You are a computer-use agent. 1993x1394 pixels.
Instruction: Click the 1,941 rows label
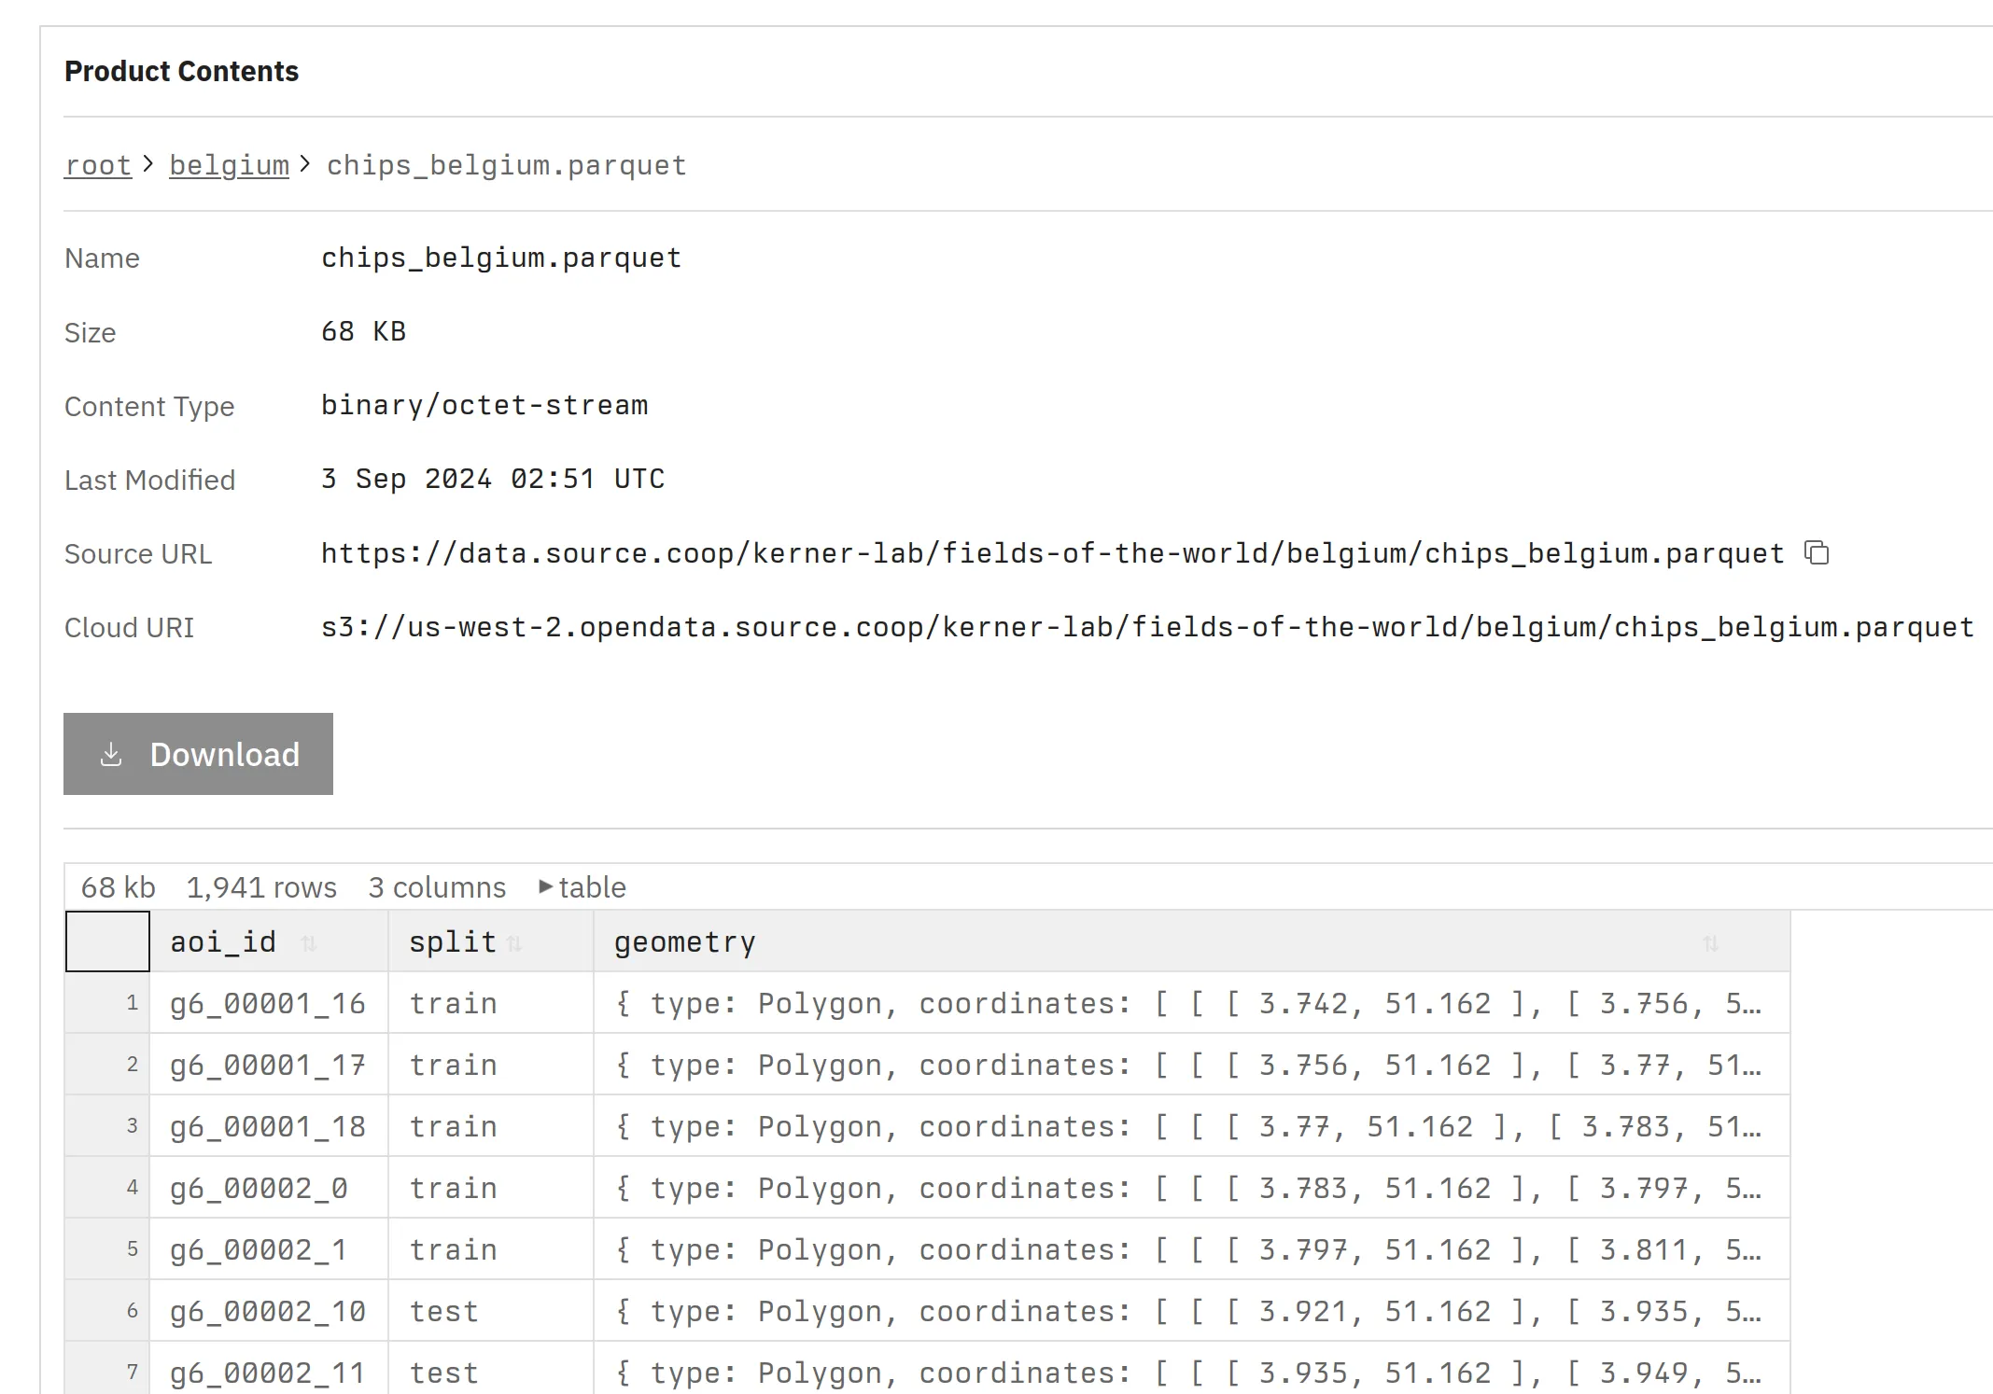pos(261,886)
